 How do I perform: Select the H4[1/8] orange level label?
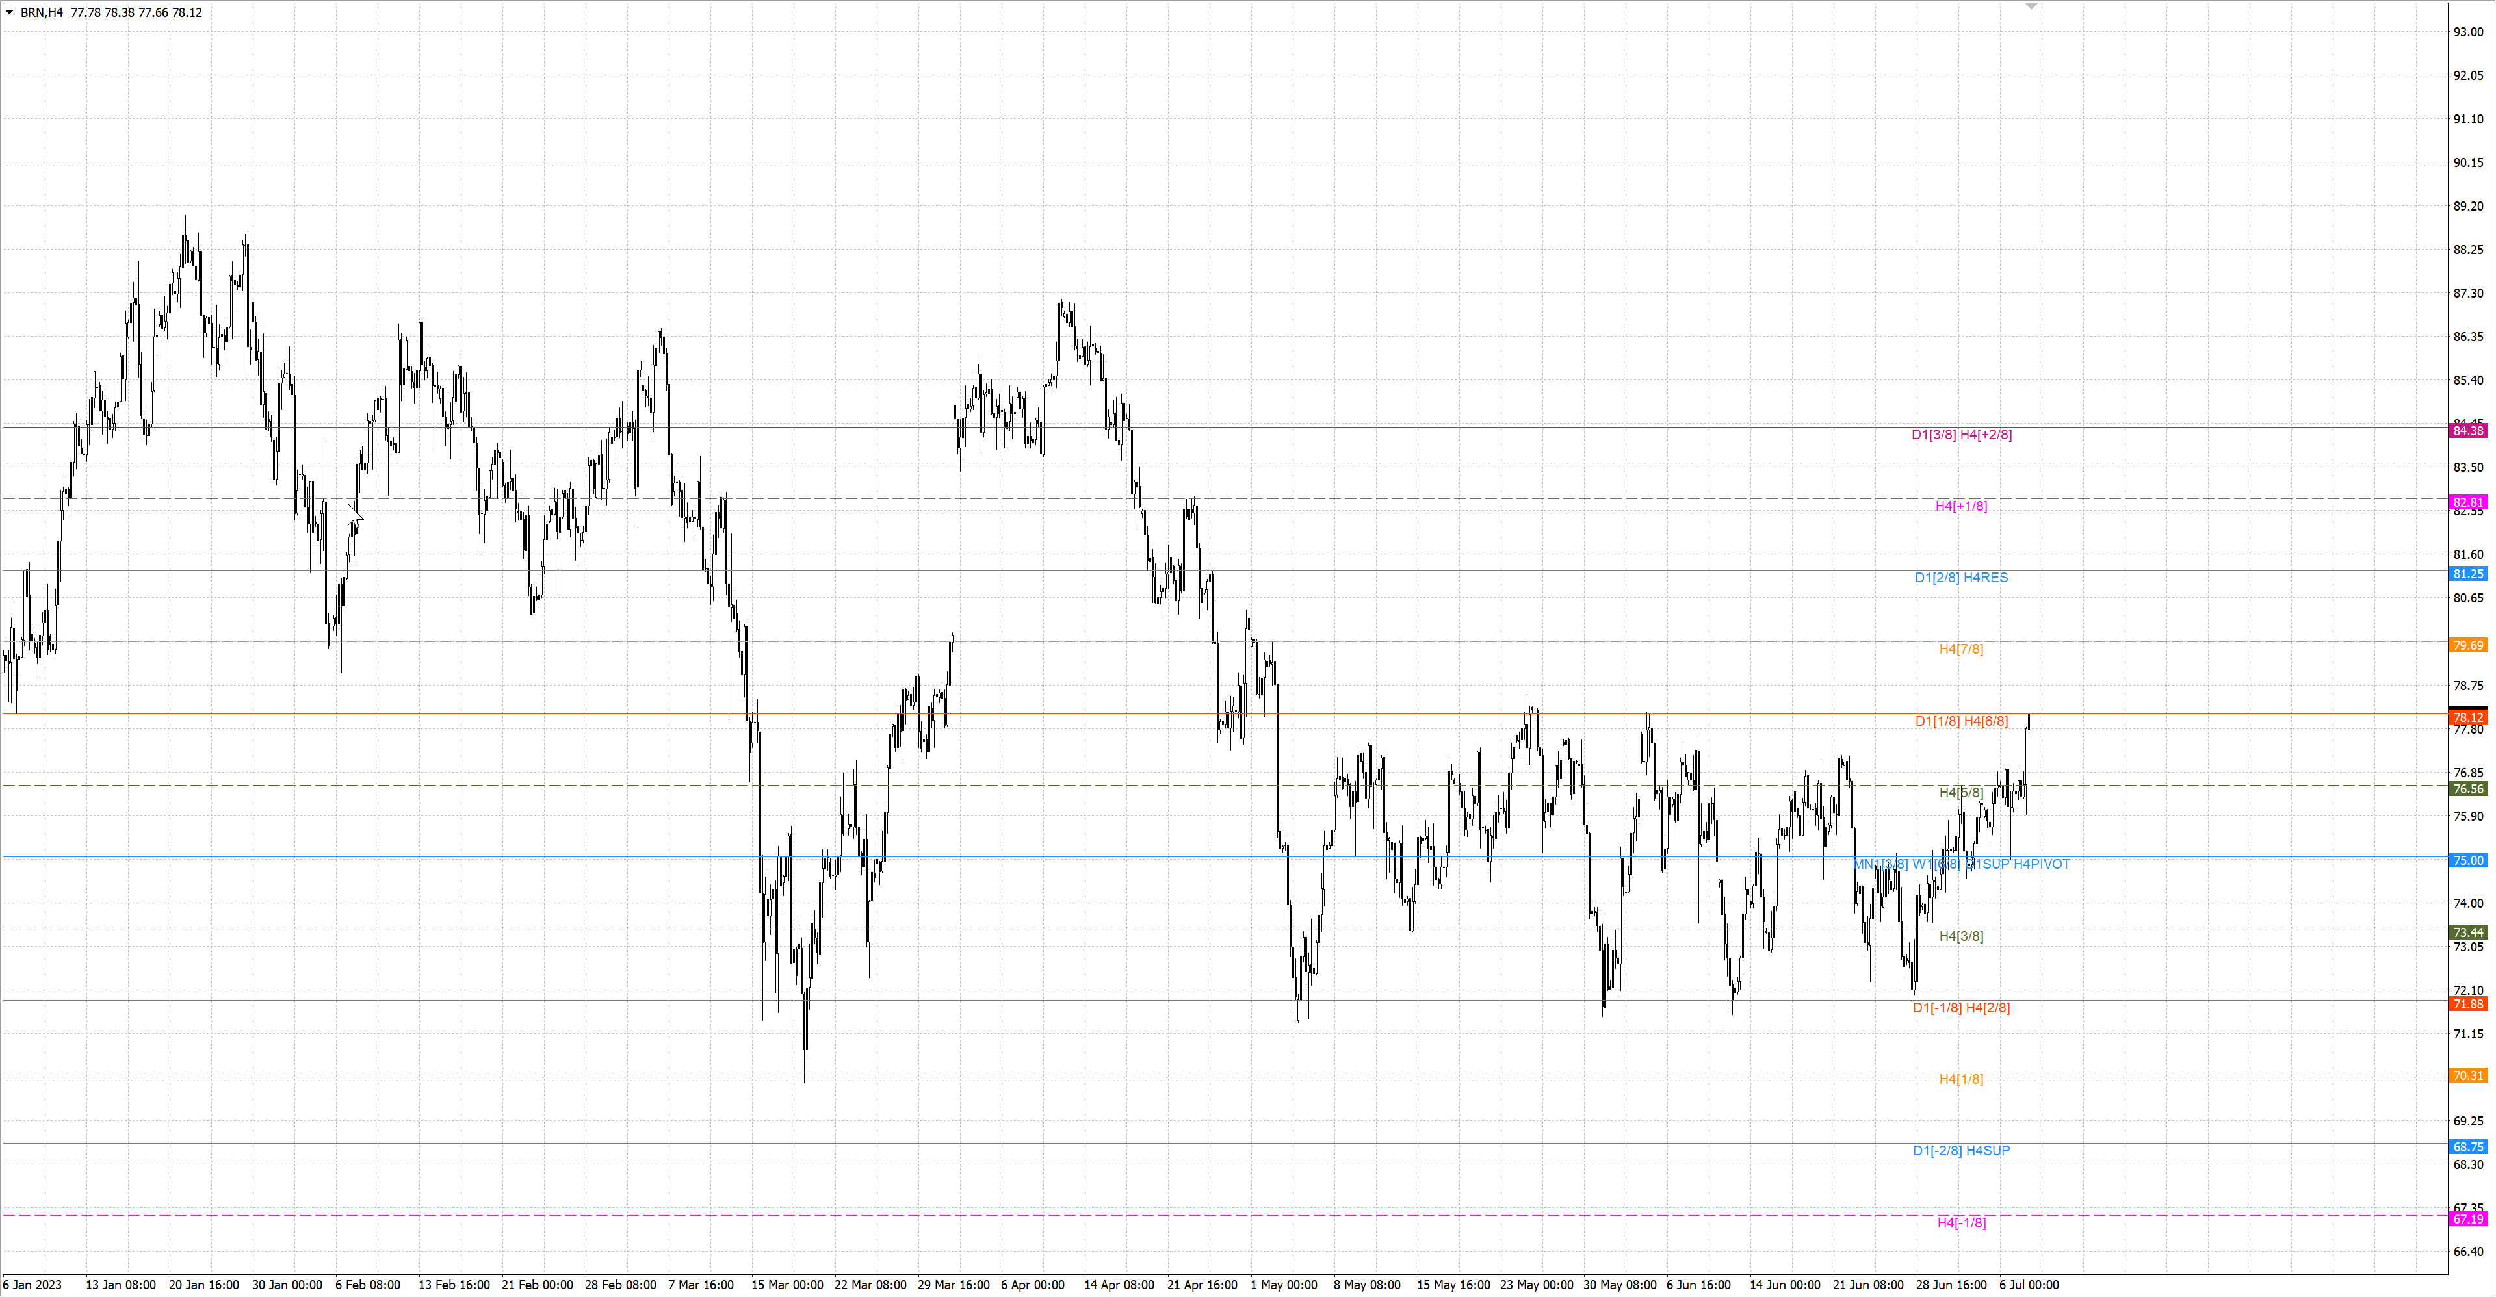[1961, 1079]
